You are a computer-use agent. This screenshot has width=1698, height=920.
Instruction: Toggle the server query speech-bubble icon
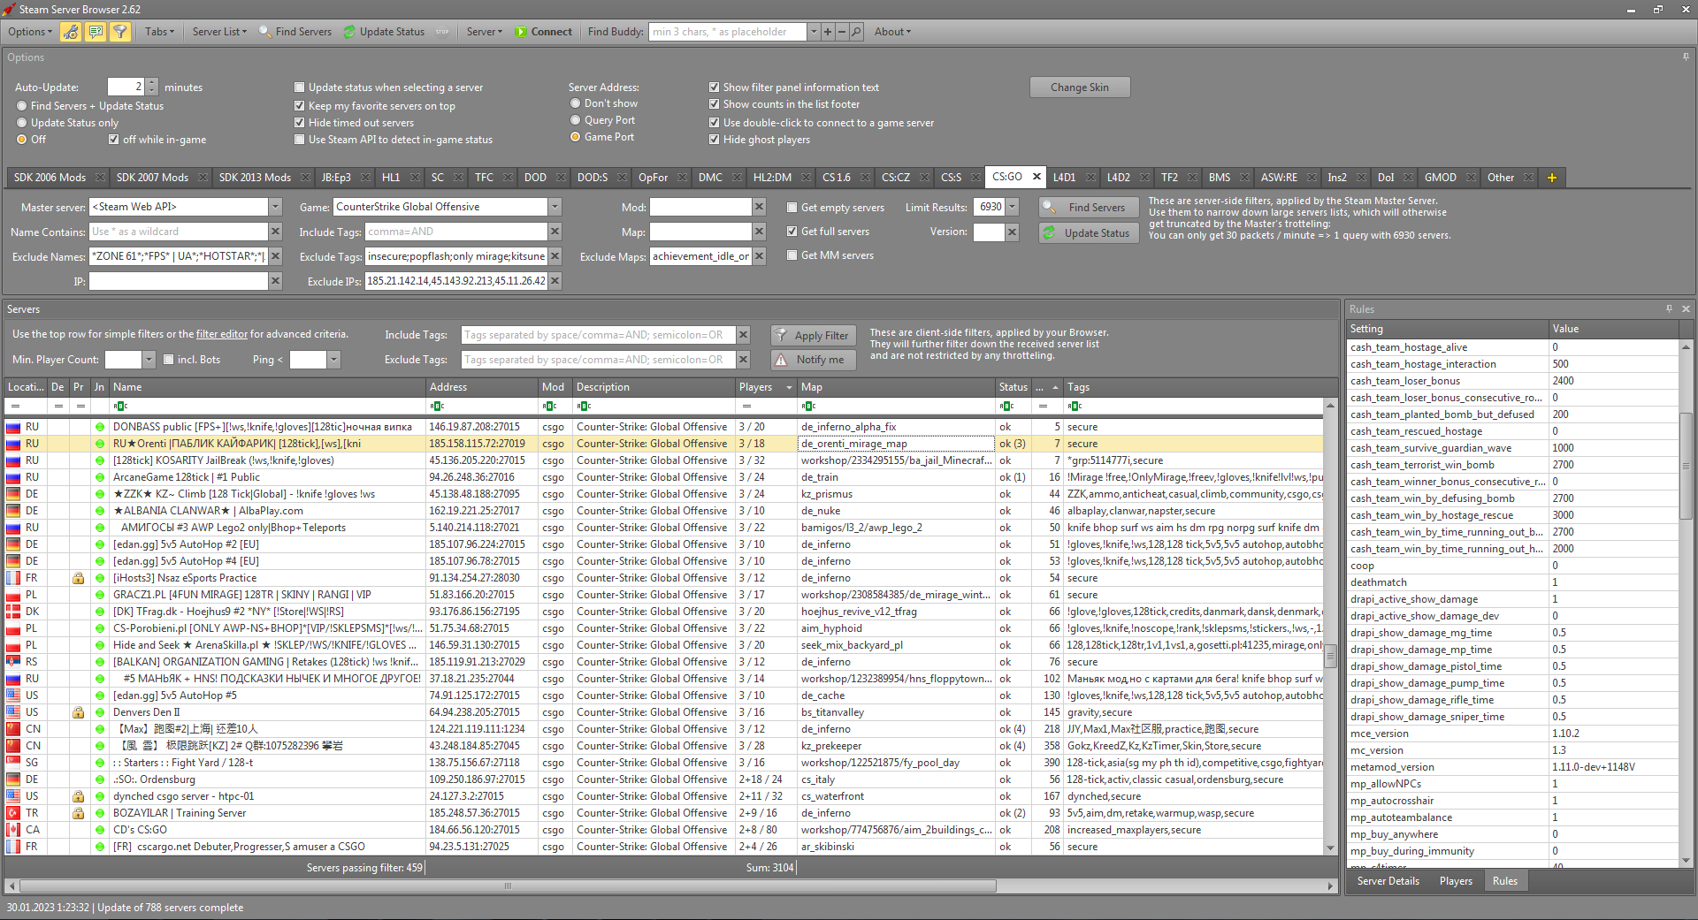[x=96, y=32]
